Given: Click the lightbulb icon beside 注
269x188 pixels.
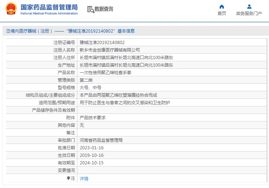Looking at the screenshot, I should point(68,178).
